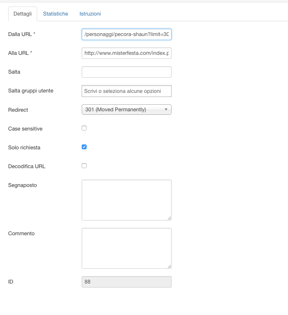The width and height of the screenshot is (288, 315).
Task: Open the Salta gruppi utente selector
Action: pyautogui.click(x=127, y=91)
